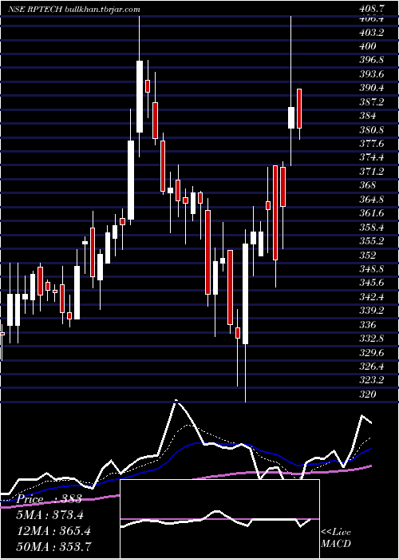Click the NSE RPTECH chart title
The height and width of the screenshot is (559, 399).
click(x=36, y=10)
